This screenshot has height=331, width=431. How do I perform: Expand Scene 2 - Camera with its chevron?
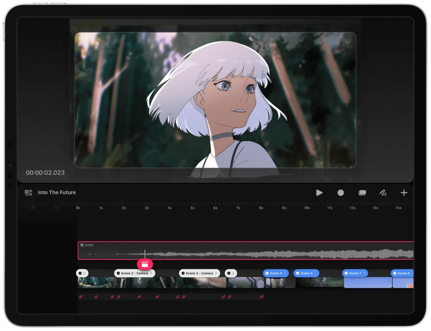tap(151, 273)
